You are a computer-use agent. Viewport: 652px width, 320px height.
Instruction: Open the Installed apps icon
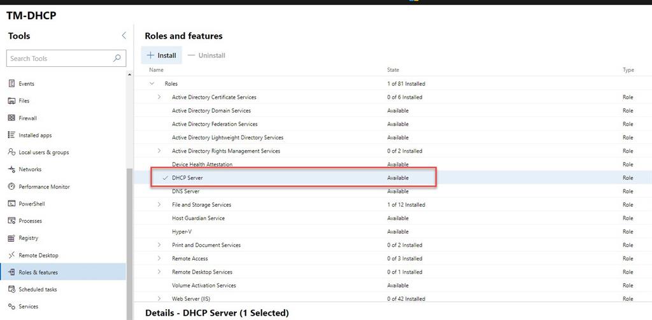coord(11,135)
